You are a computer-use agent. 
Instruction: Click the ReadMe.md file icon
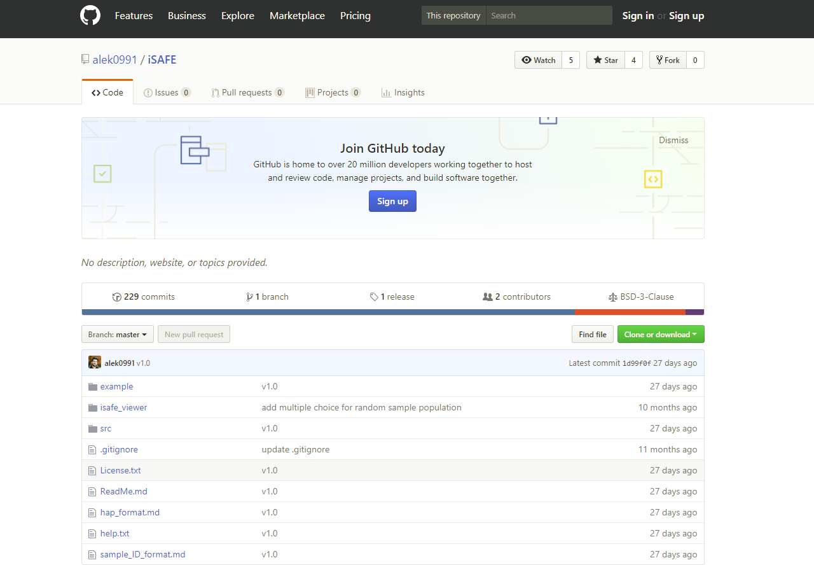tap(92, 491)
